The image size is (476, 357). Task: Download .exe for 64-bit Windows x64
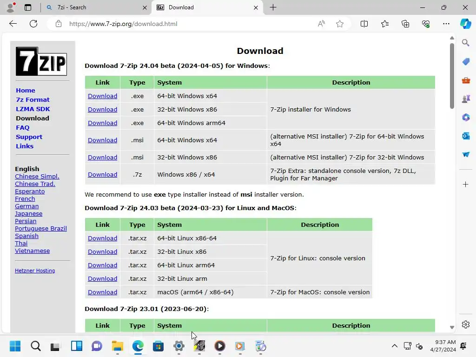pos(103,96)
